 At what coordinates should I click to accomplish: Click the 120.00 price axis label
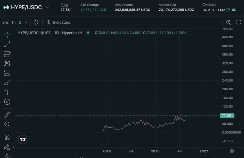[x=227, y=106]
